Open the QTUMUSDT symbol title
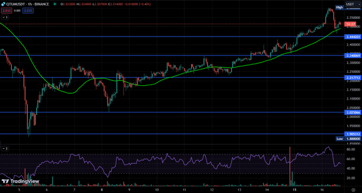Image resolution: width=362 pixels, height=193 pixels. click(x=28, y=4)
